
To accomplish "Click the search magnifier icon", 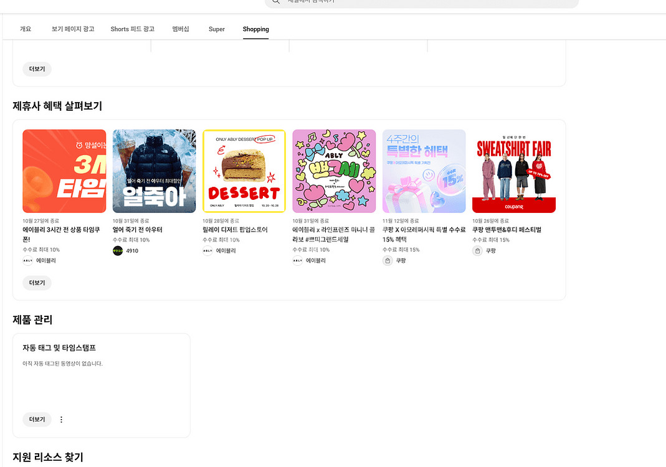I will click(x=276, y=2).
